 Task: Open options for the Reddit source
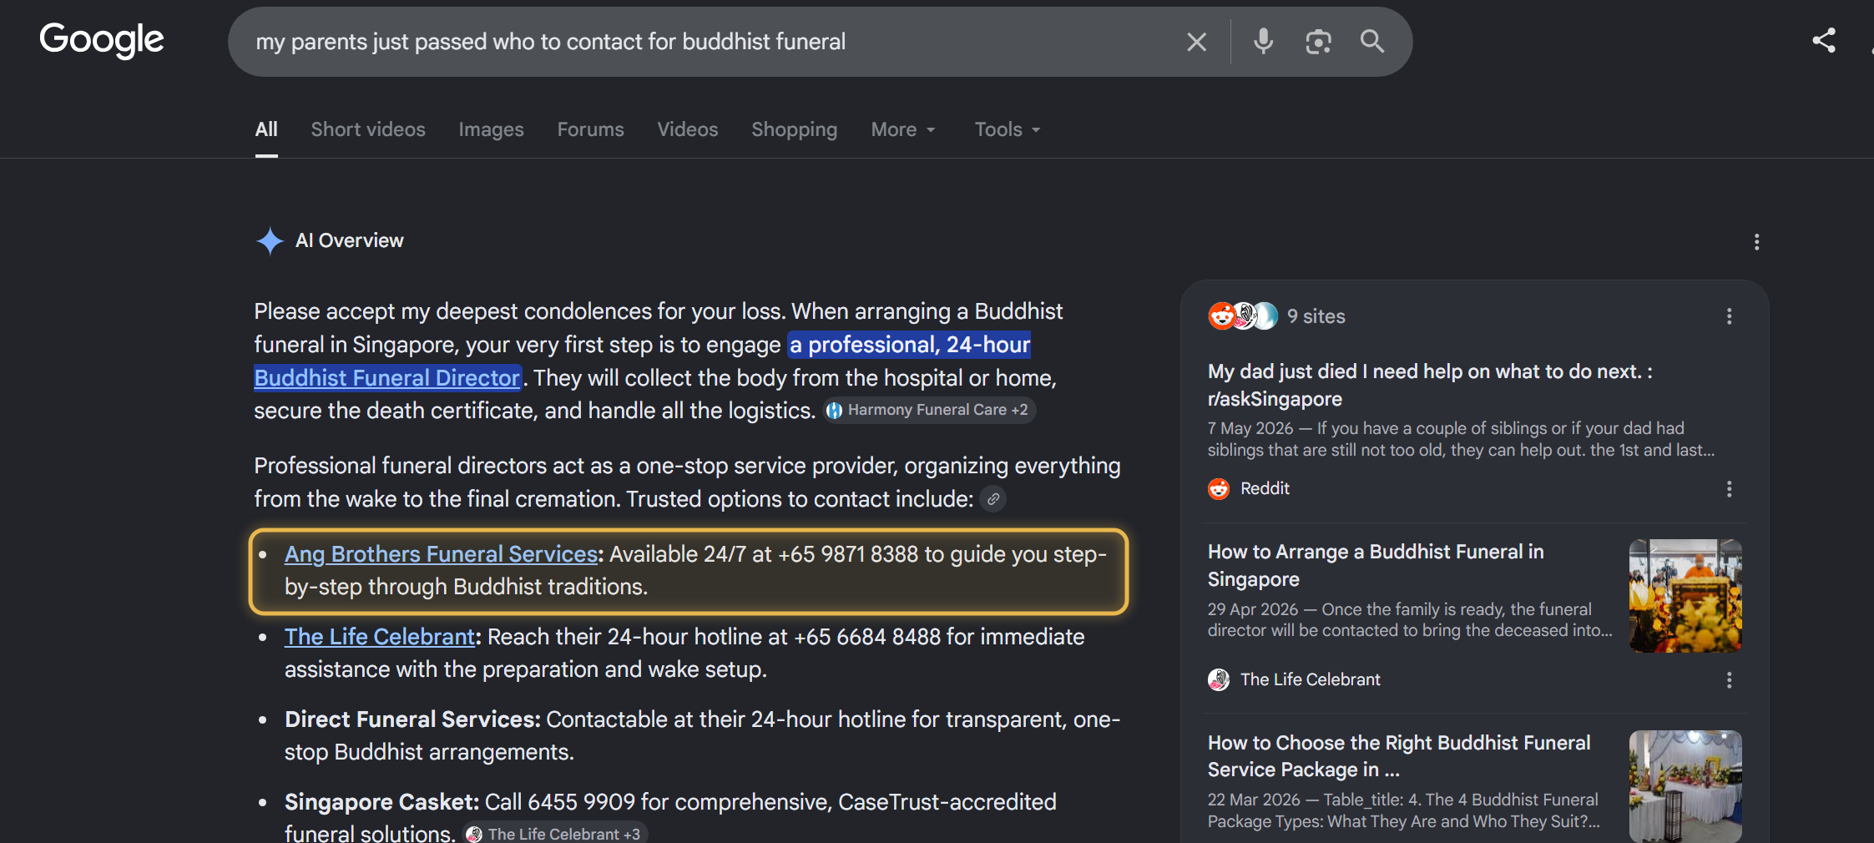pyautogui.click(x=1729, y=489)
